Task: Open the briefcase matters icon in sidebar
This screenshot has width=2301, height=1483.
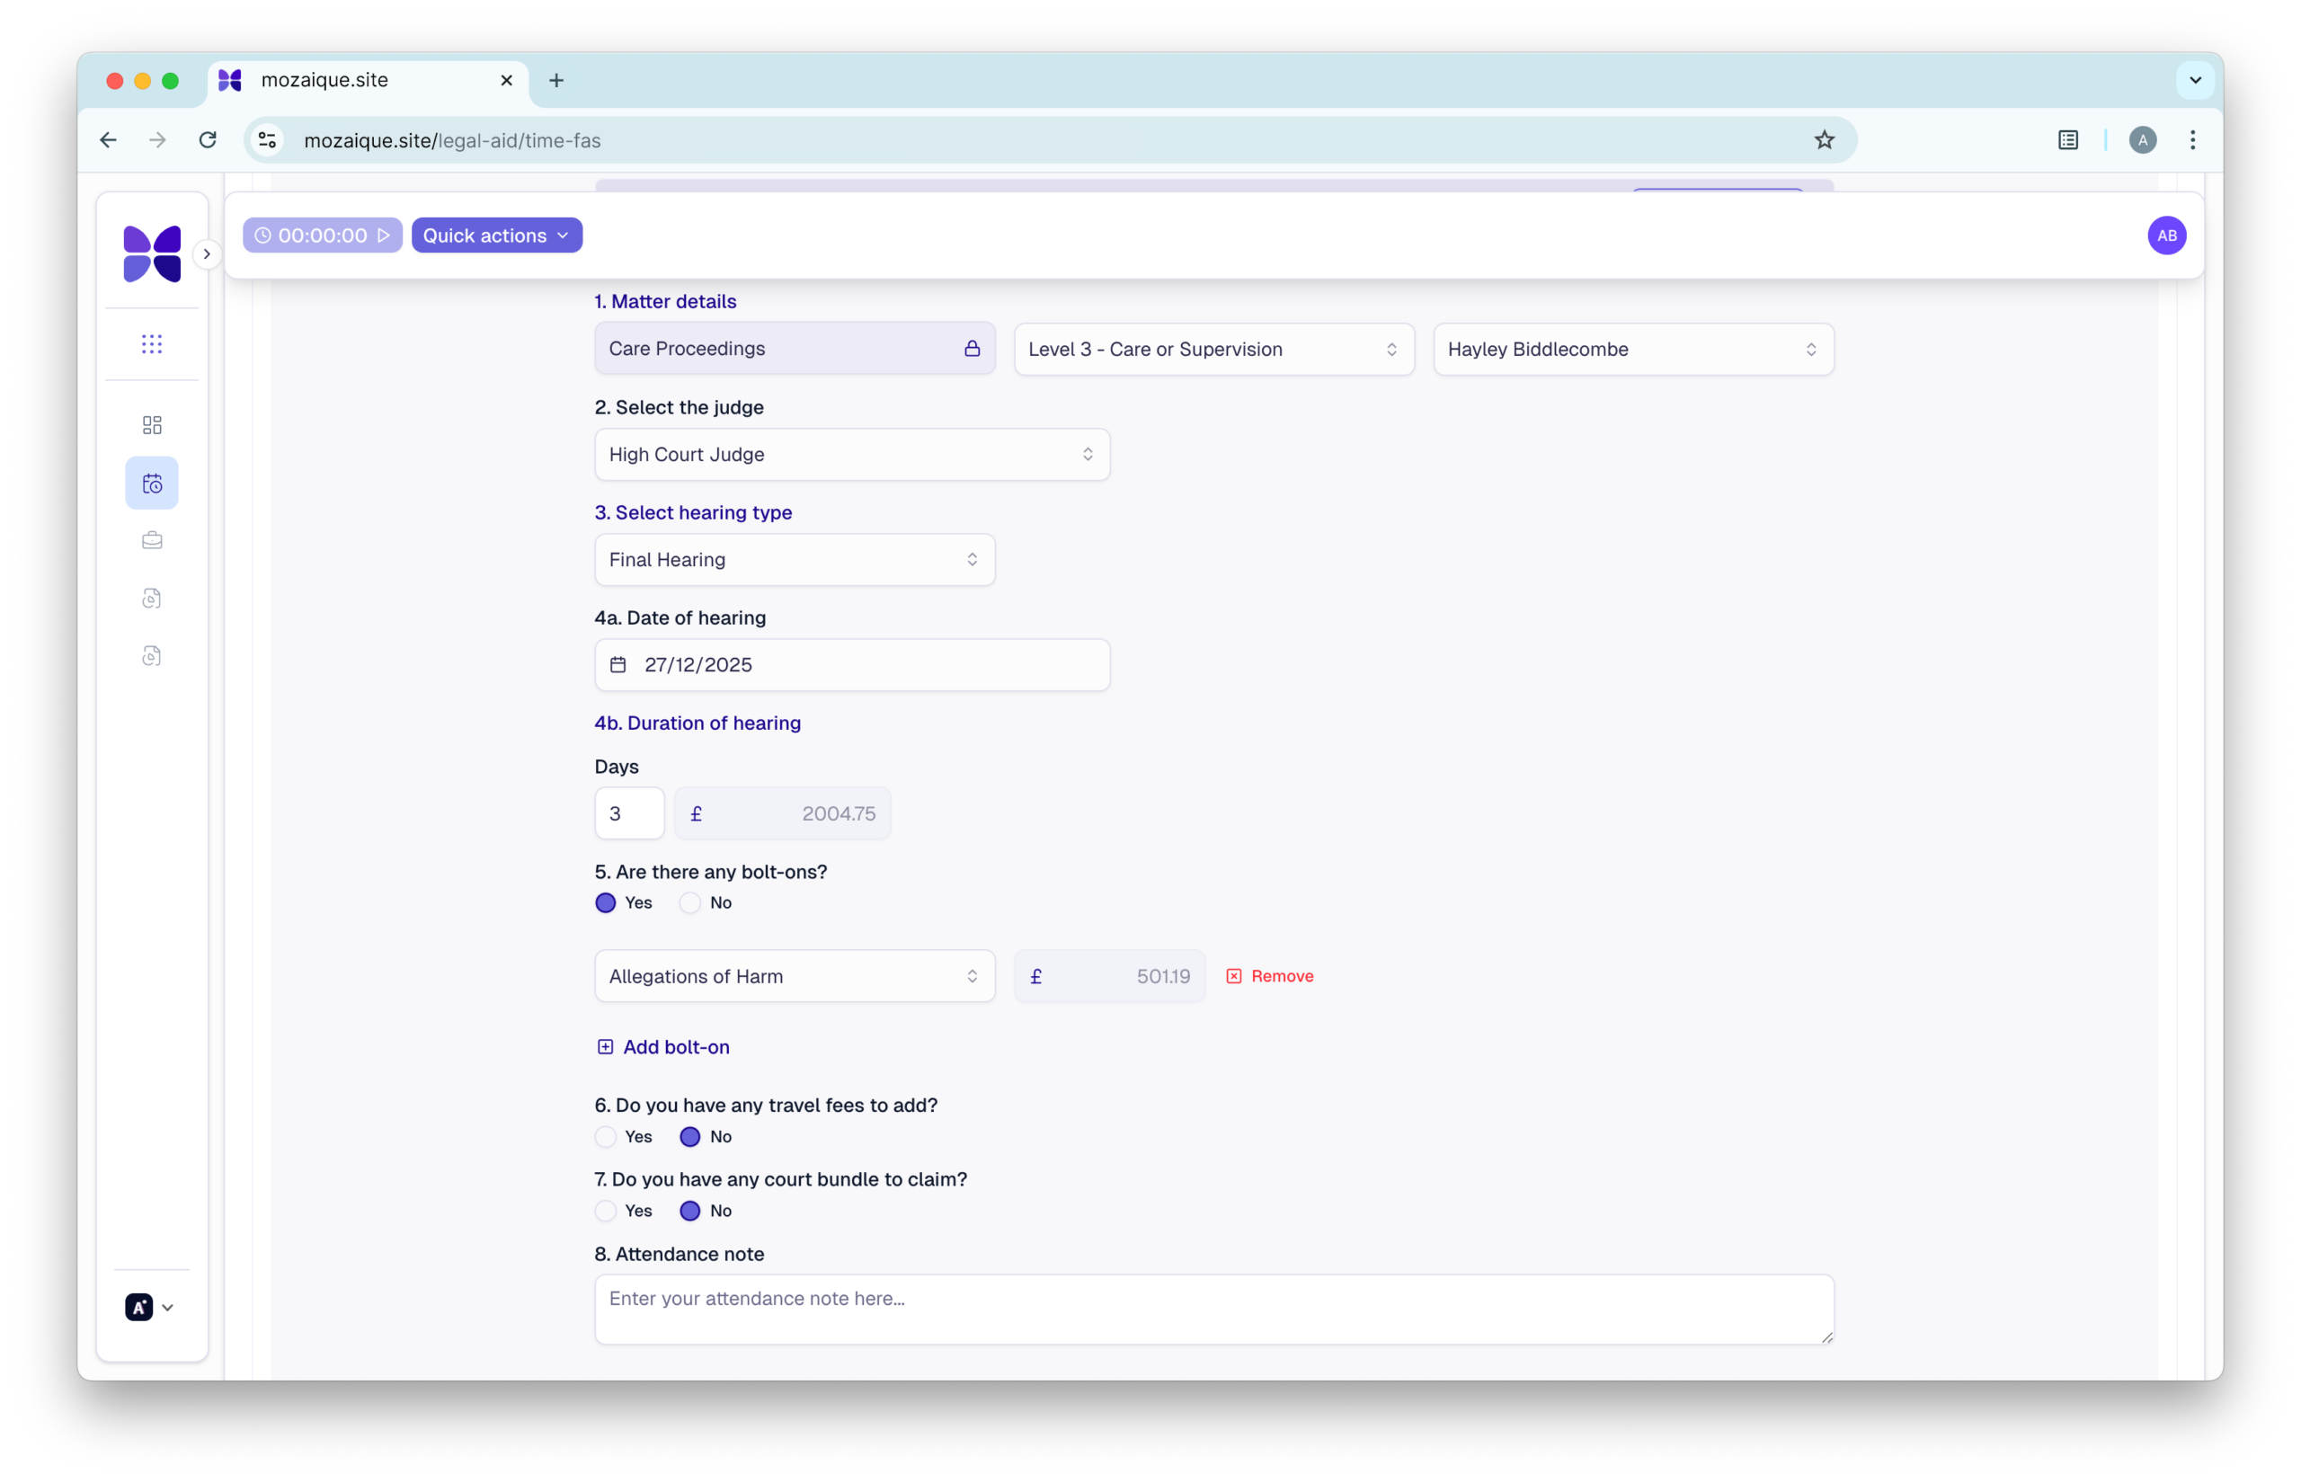Action: tap(151, 540)
